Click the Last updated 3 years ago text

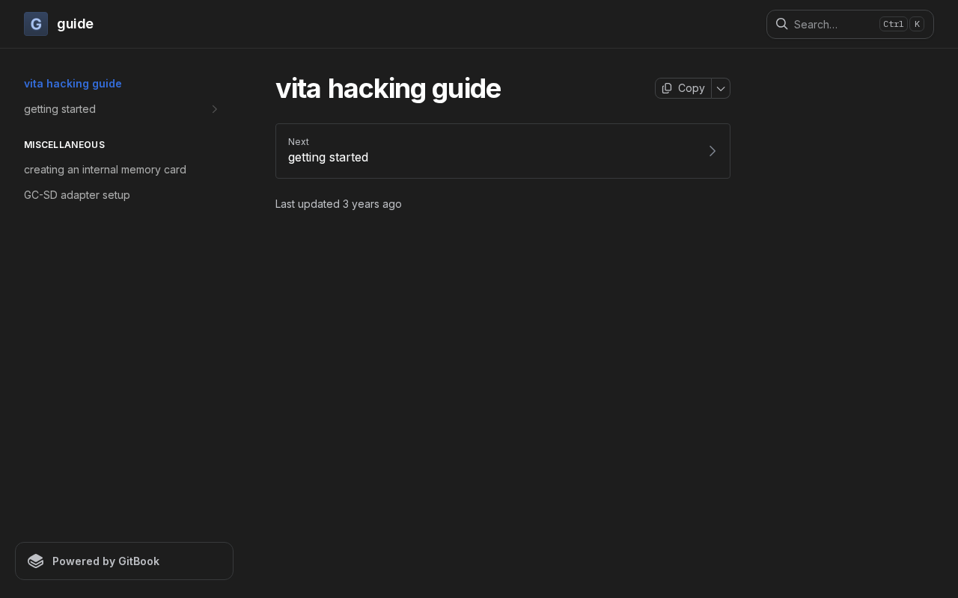(338, 204)
